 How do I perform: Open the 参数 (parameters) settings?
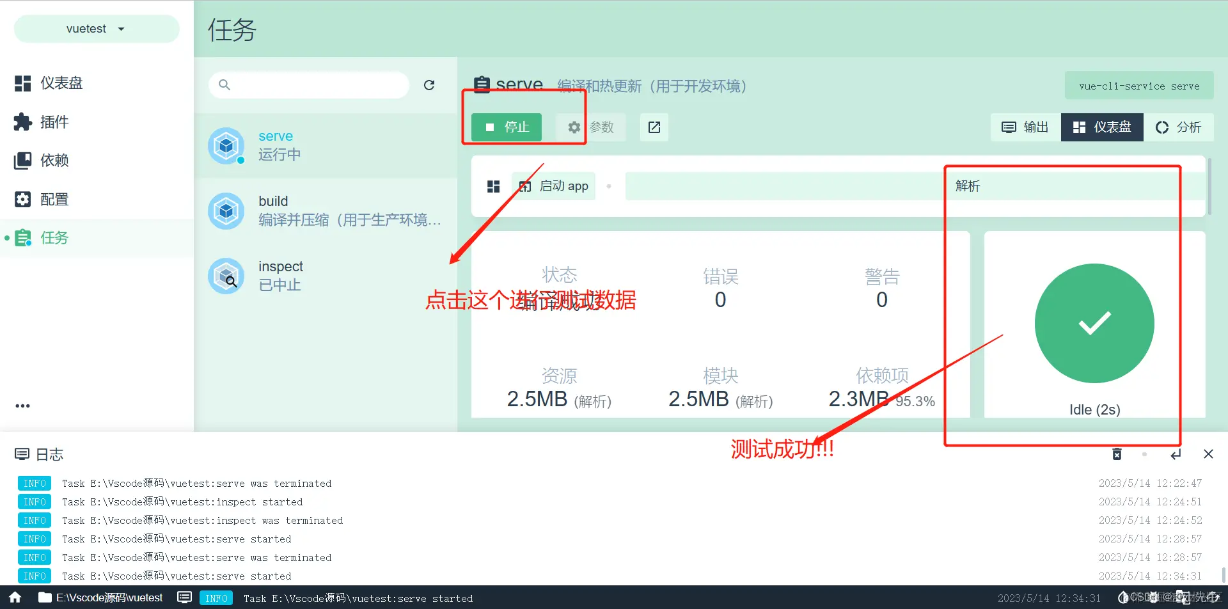coord(590,127)
